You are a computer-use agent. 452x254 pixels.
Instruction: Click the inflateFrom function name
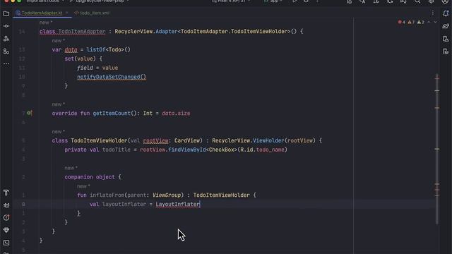click(107, 195)
